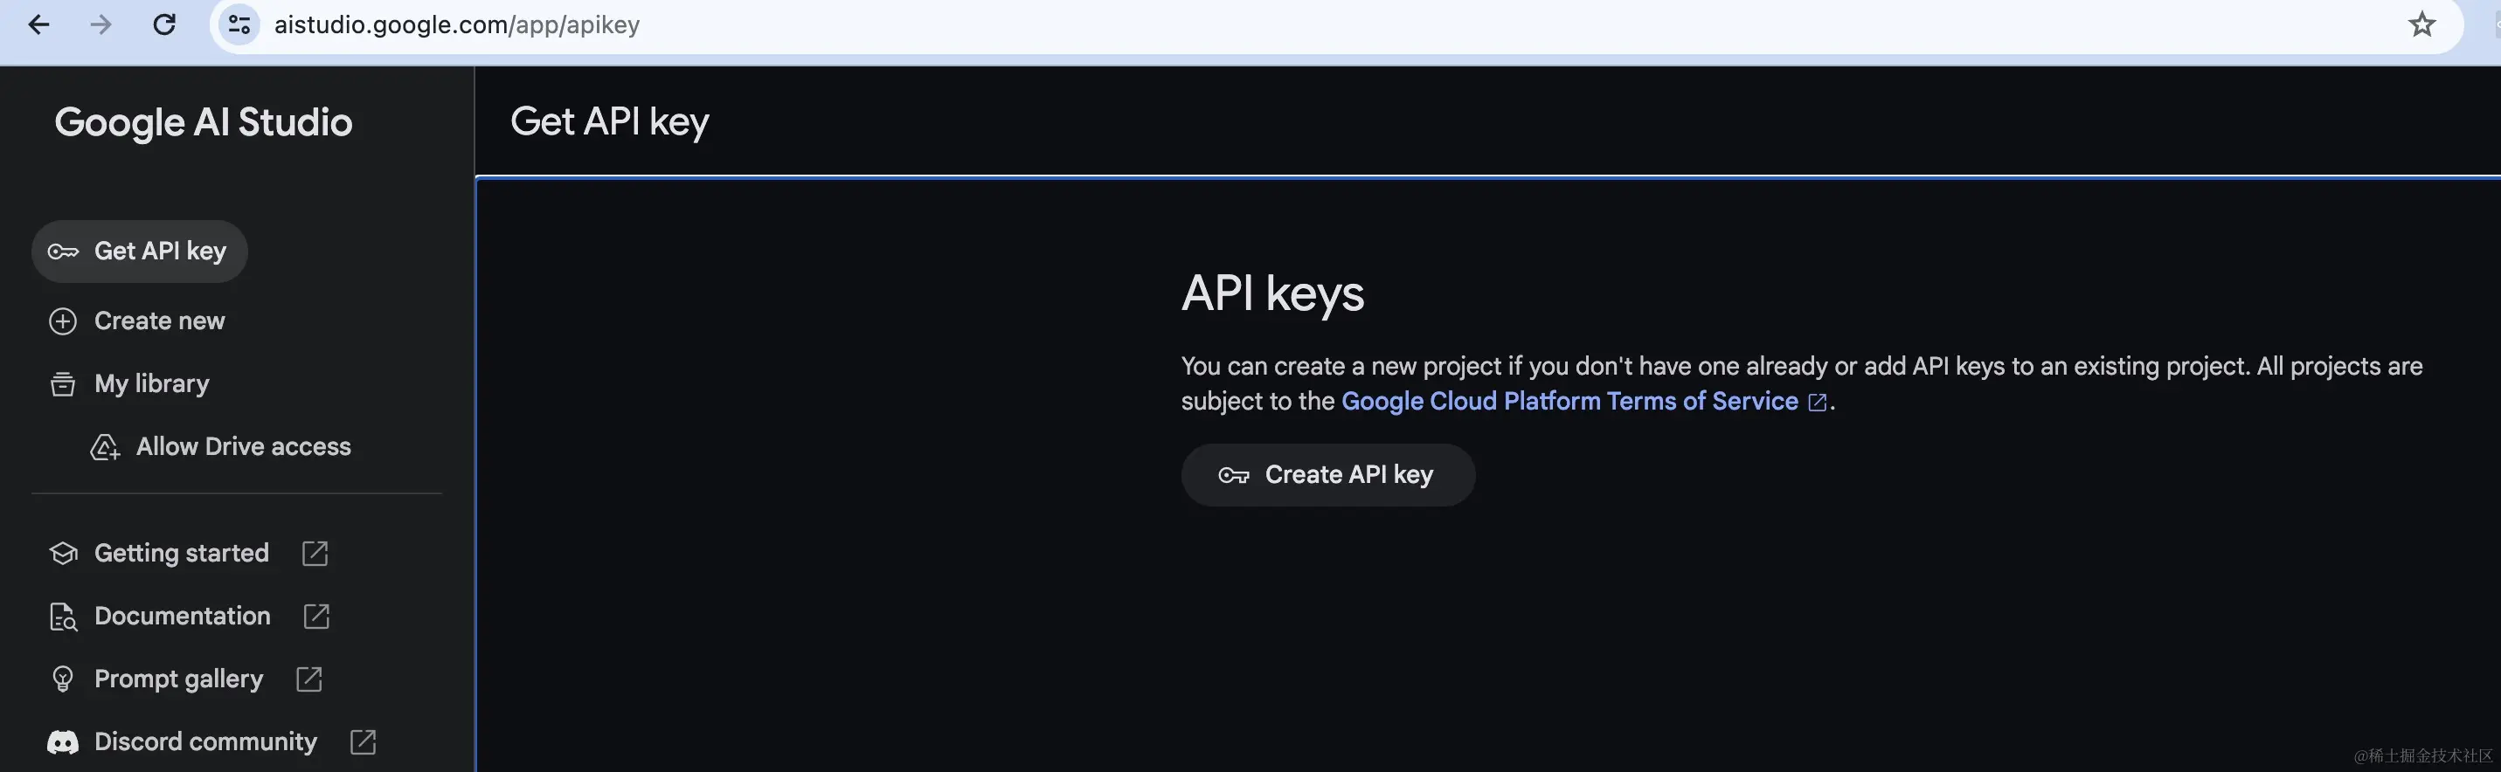
Task: Click the Documentation page search icon
Action: click(x=63, y=617)
